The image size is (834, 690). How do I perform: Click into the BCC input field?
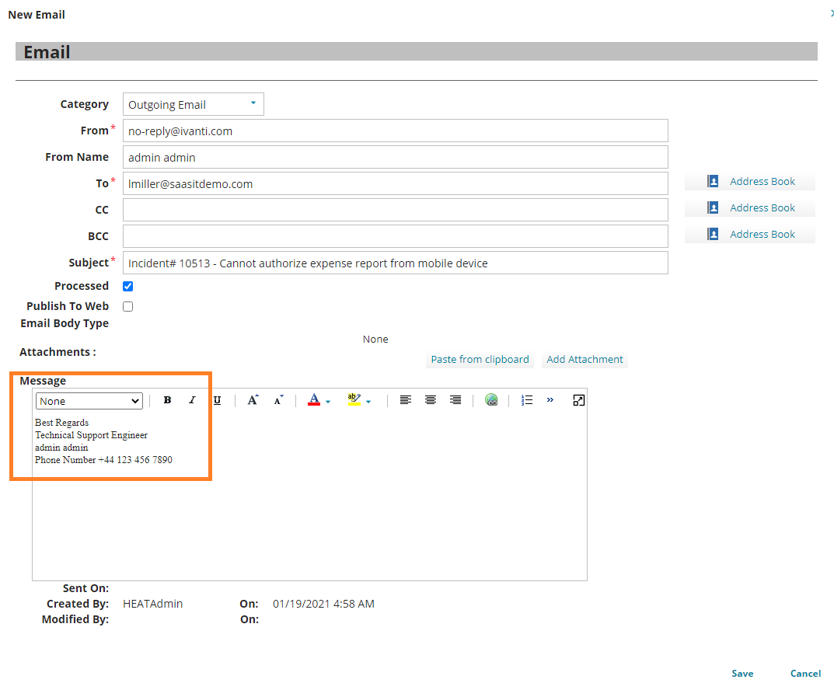[x=395, y=236]
